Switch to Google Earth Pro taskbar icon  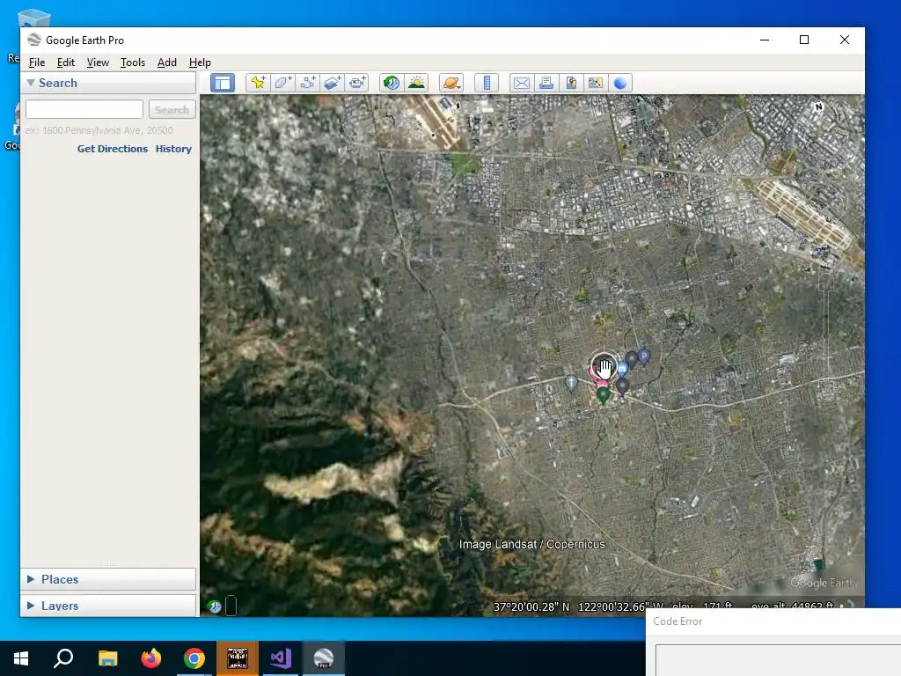[x=324, y=658]
